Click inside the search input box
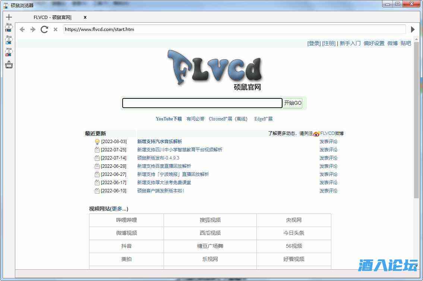Screen dimensions: 423x281 click(202, 103)
